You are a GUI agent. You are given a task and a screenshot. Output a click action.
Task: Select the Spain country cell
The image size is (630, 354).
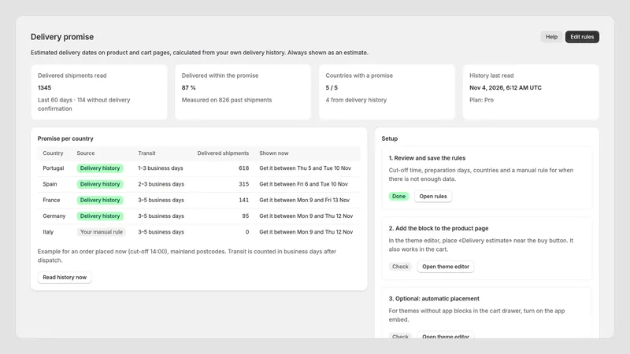[50, 184]
